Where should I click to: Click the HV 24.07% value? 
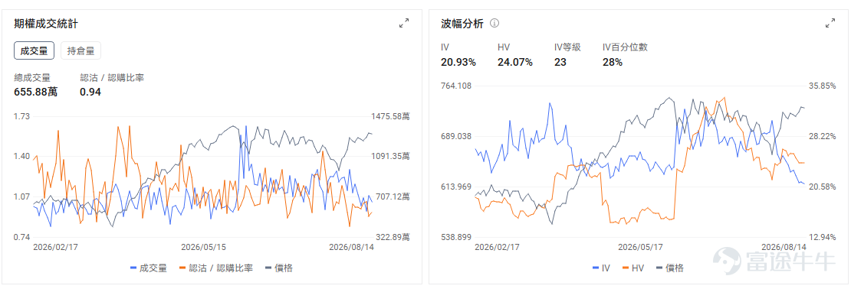(514, 62)
